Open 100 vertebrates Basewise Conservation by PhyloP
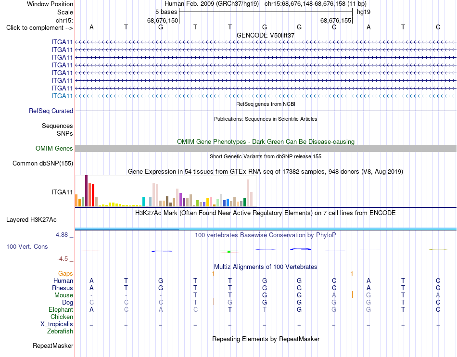The height and width of the screenshot is (357, 457). coord(266,235)
